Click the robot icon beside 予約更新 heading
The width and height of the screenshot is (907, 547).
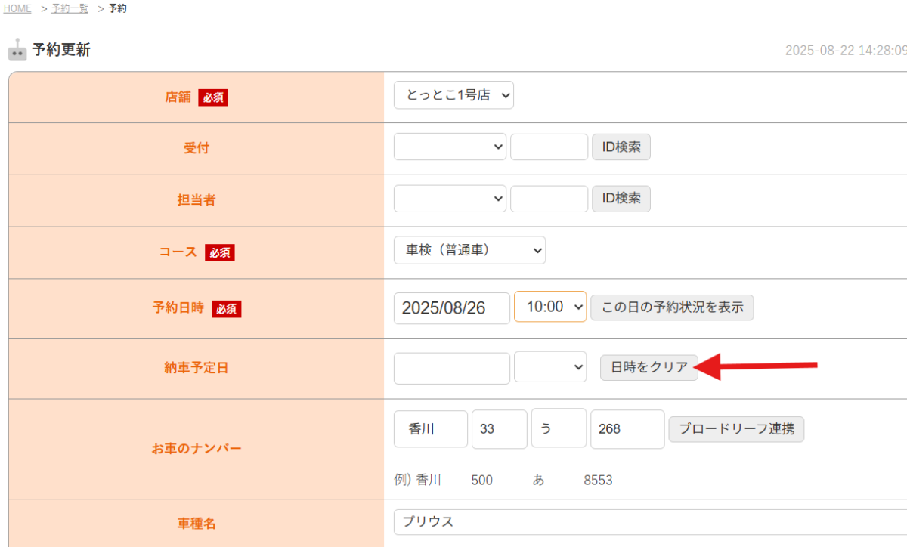coord(17,50)
